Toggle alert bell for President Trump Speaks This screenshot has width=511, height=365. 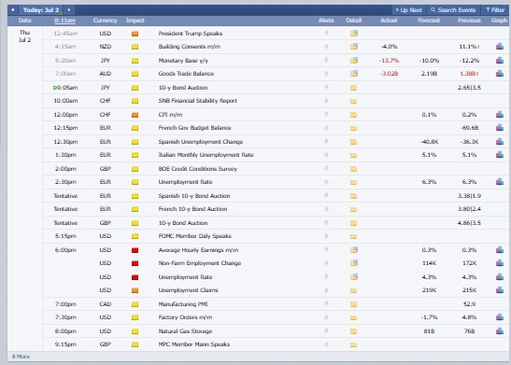pos(326,33)
